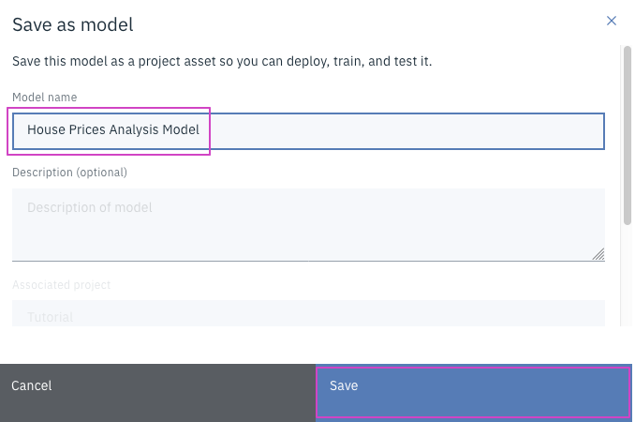Close the Save as model dialog

tap(612, 21)
